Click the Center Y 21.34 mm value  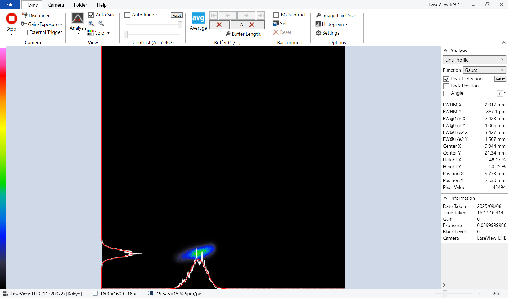click(495, 153)
